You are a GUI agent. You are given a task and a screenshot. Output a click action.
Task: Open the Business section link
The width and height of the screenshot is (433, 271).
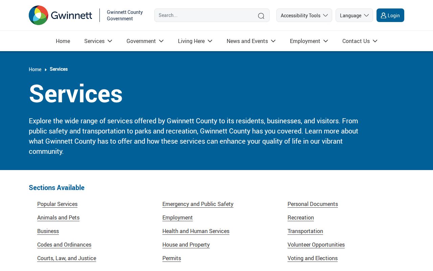point(48,231)
